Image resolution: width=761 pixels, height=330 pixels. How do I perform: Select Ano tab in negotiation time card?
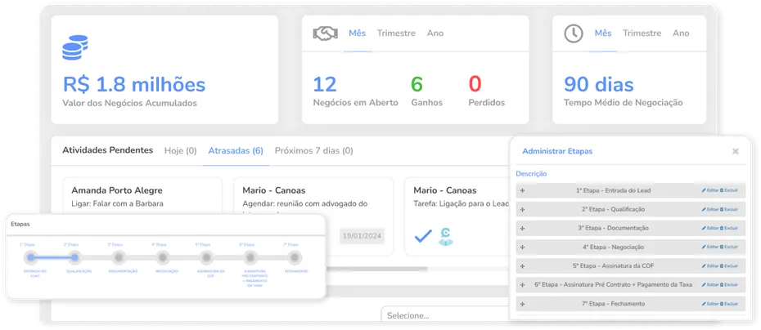click(x=681, y=33)
